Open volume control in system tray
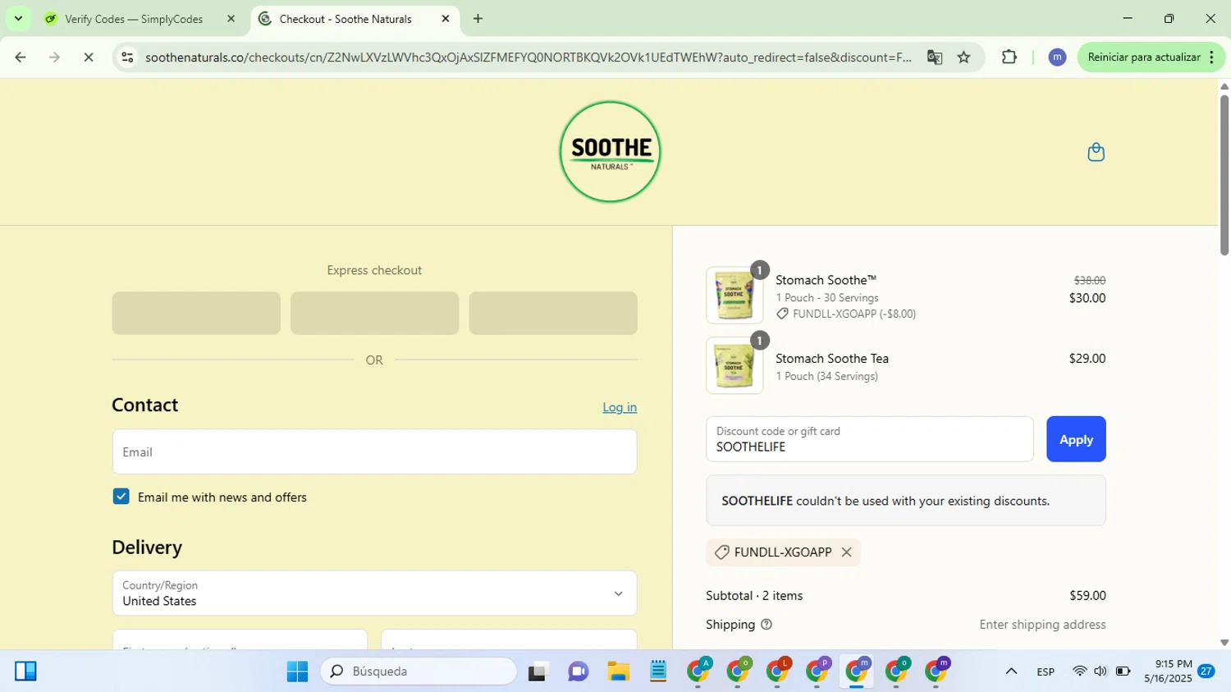1231x692 pixels. coord(1101,671)
